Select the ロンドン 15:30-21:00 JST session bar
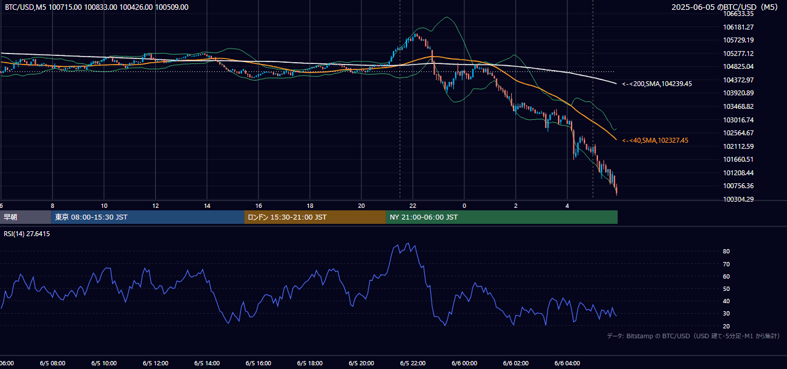The width and height of the screenshot is (787, 369). [315, 217]
